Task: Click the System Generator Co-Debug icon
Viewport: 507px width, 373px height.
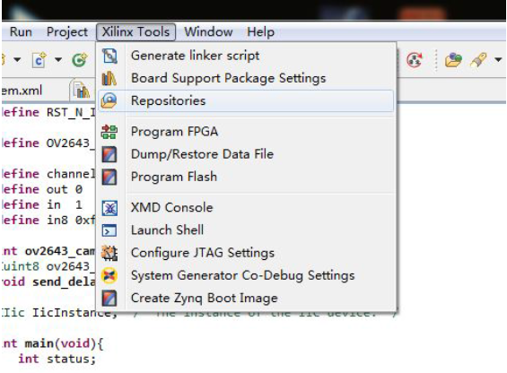Action: [x=109, y=275]
